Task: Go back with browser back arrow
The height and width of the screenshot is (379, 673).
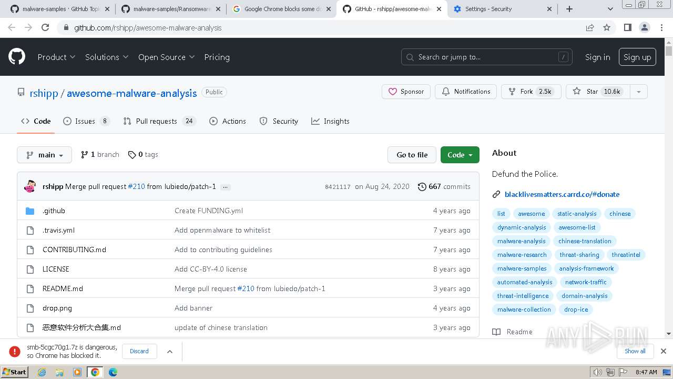Action: (12, 28)
